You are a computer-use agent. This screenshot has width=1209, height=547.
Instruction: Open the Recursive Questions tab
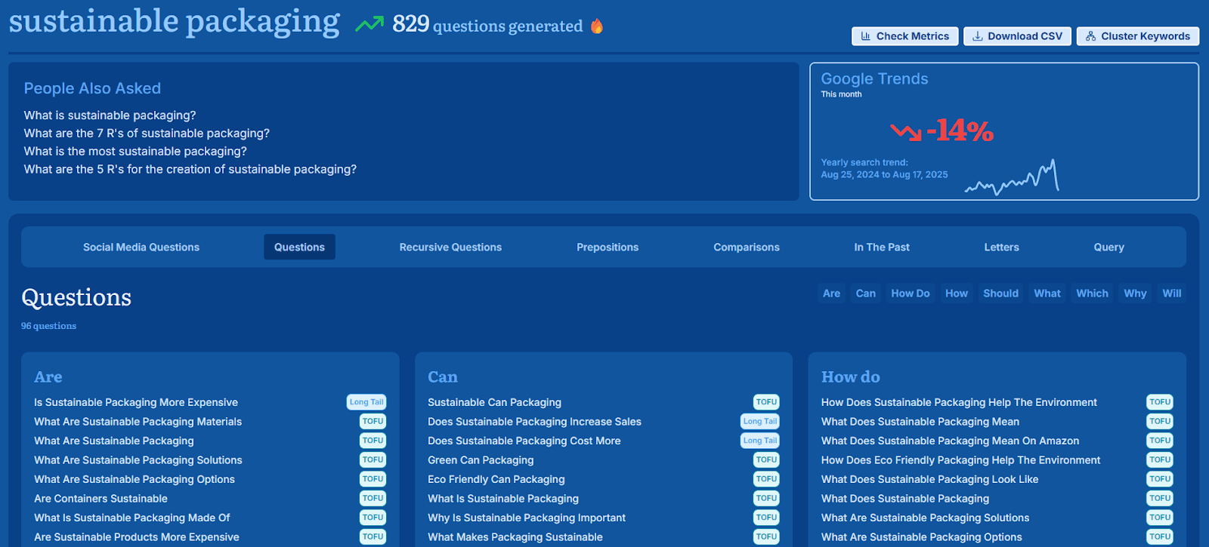[x=450, y=247]
